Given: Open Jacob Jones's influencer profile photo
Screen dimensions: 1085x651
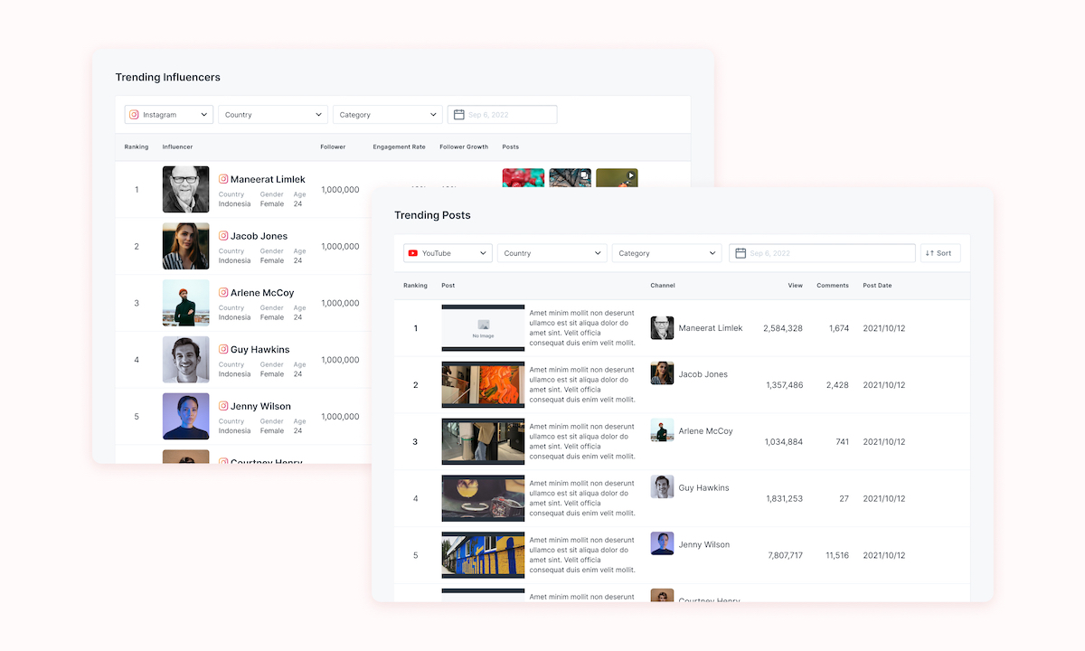Looking at the screenshot, I should [x=186, y=246].
